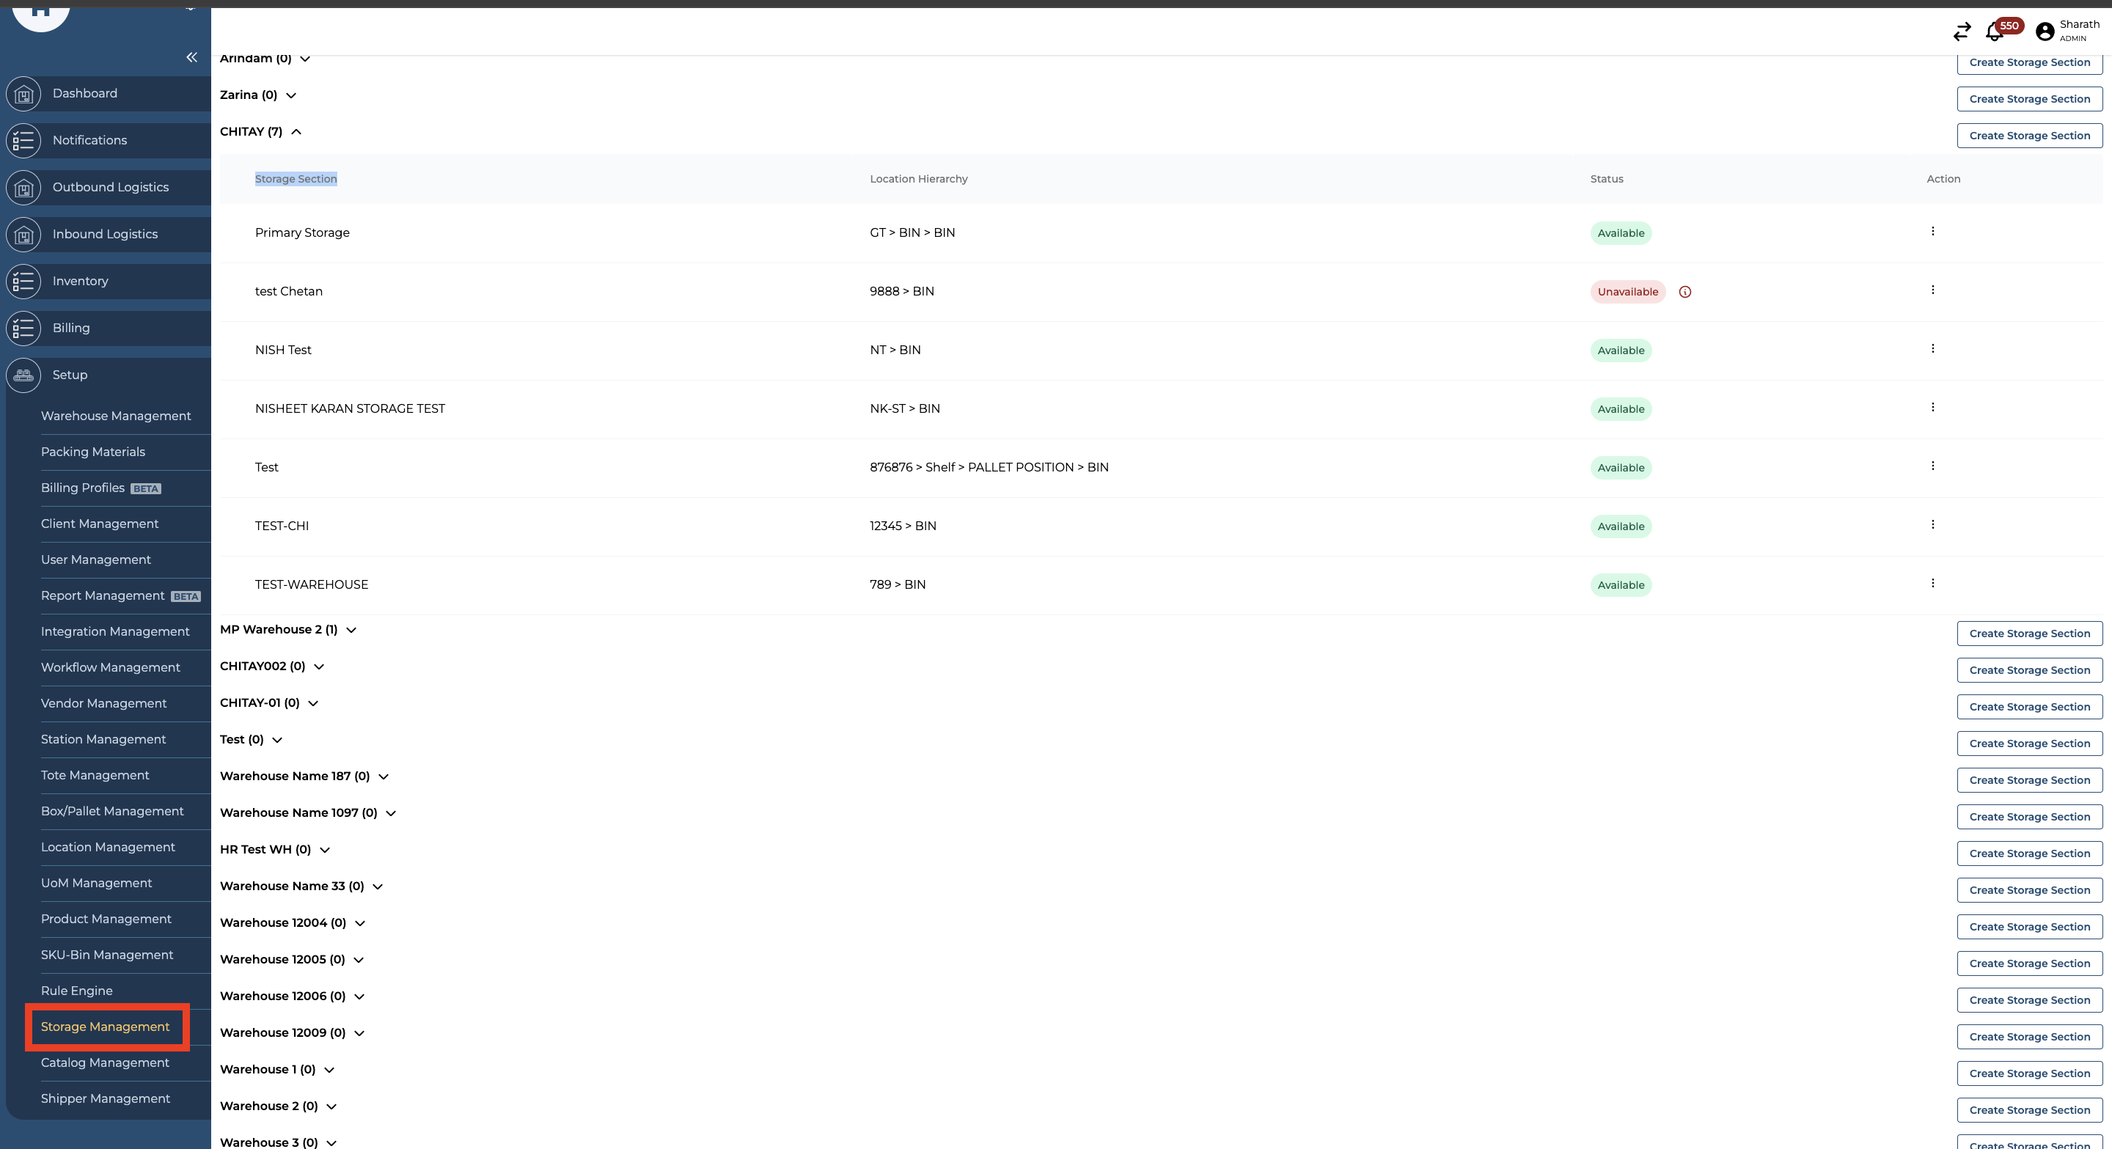Open Location Management in Setup menu

click(107, 847)
